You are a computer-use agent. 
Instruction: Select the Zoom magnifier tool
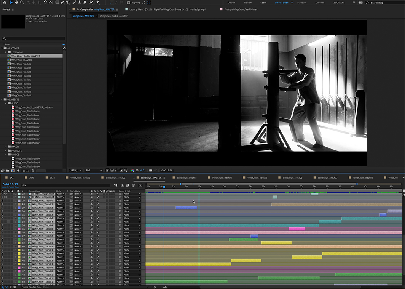(x=22, y=2)
